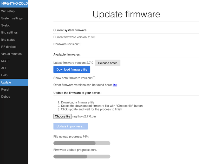
Task: Open the Wifi setup page
Action: (8, 11)
